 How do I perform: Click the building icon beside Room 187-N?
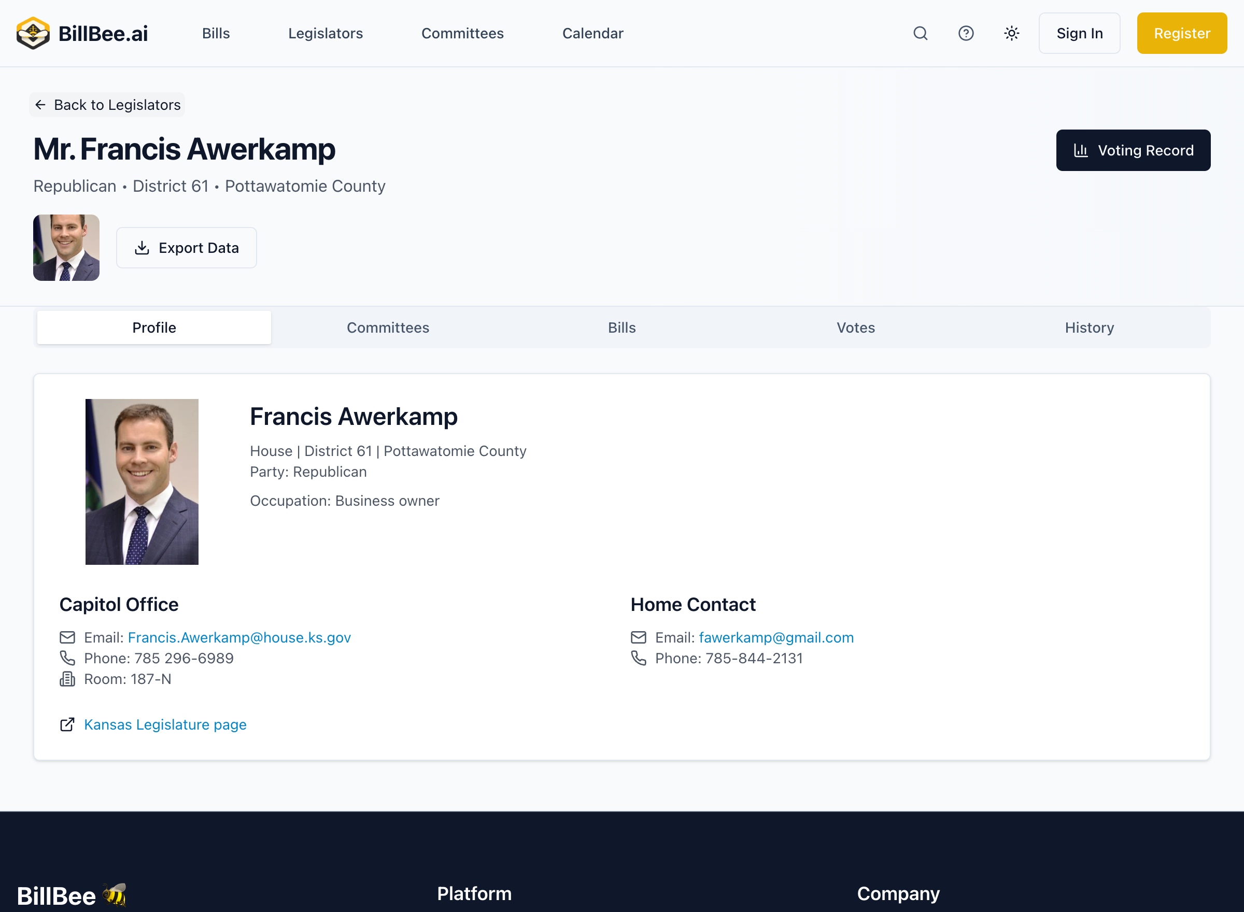67,678
